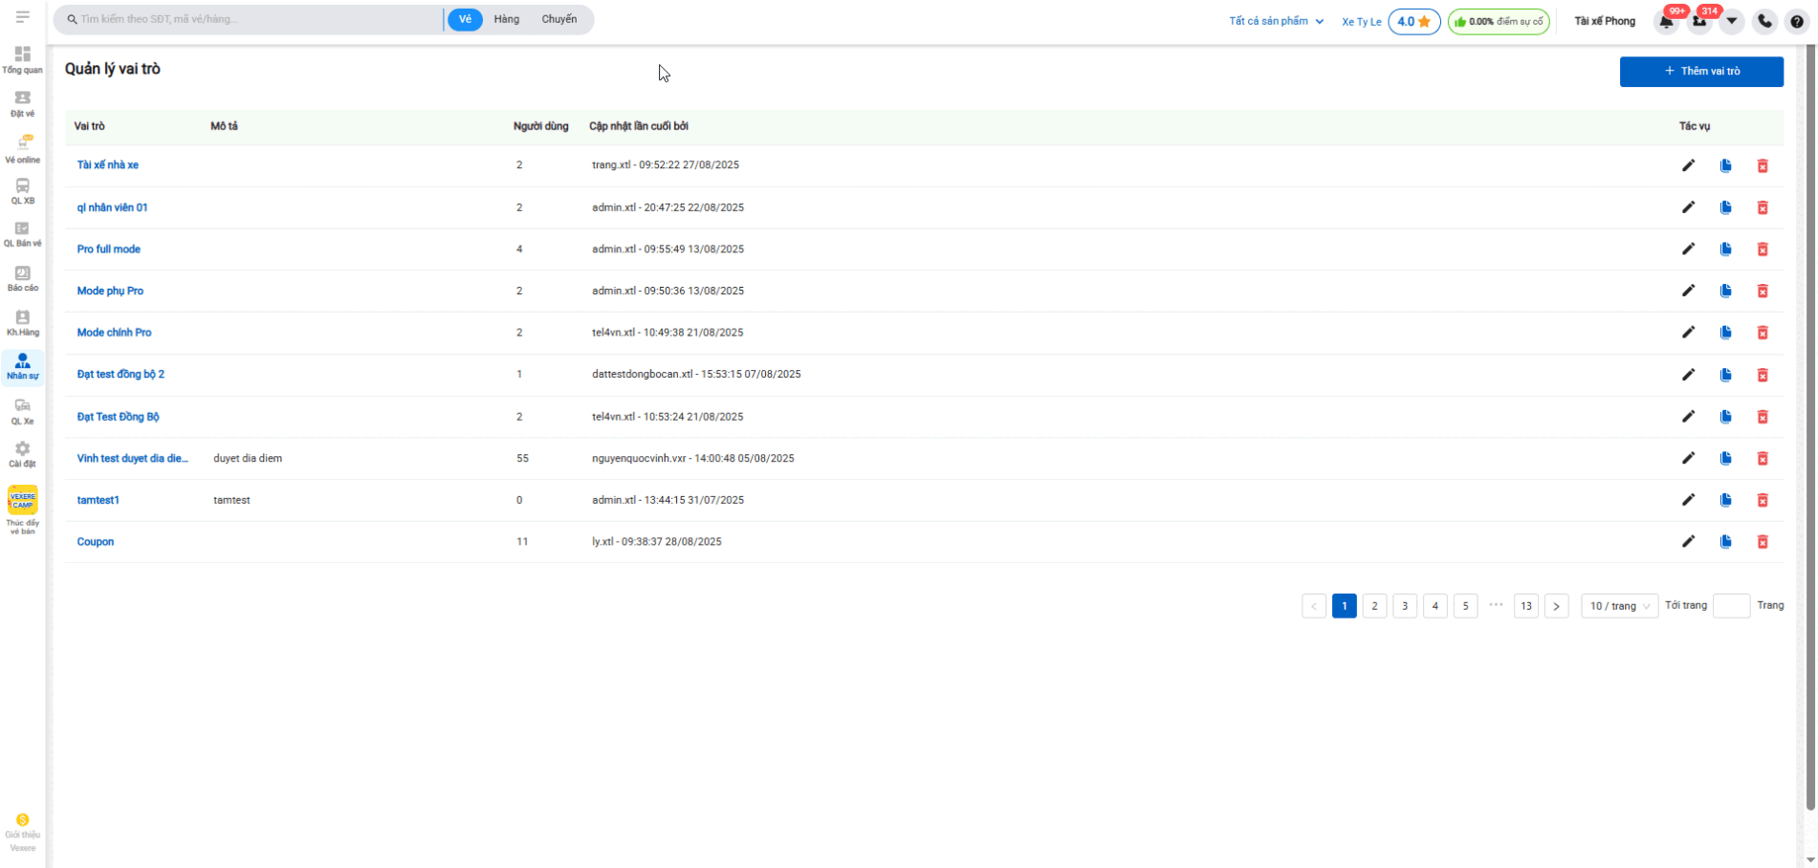
Task: Open Nhân sự in the sidebar
Action: (22, 367)
